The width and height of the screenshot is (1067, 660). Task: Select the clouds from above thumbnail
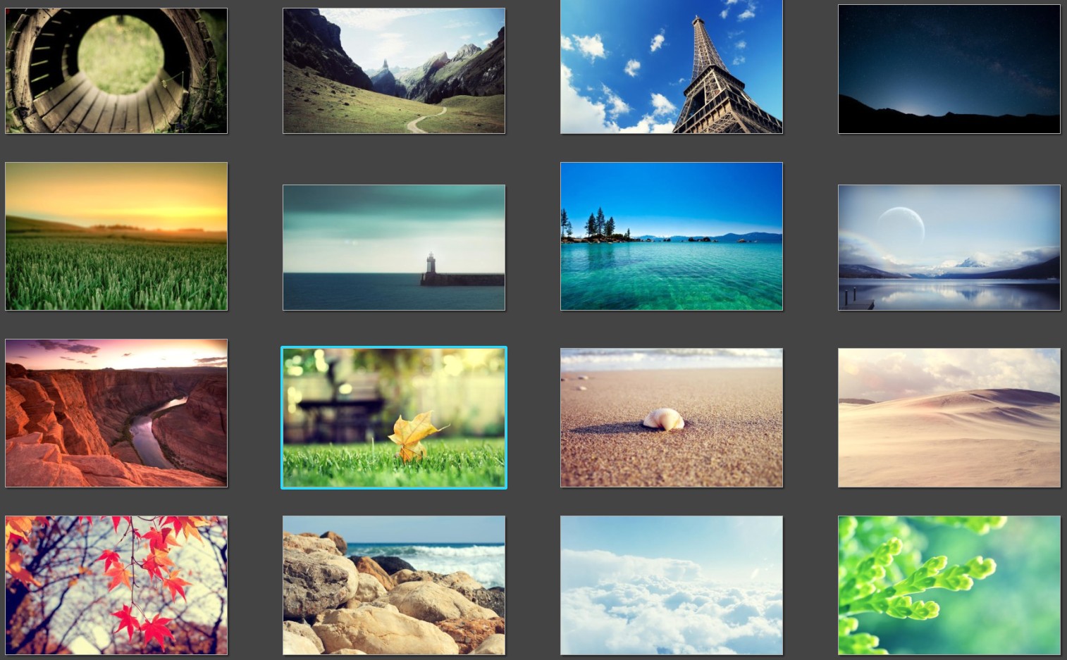(x=672, y=585)
